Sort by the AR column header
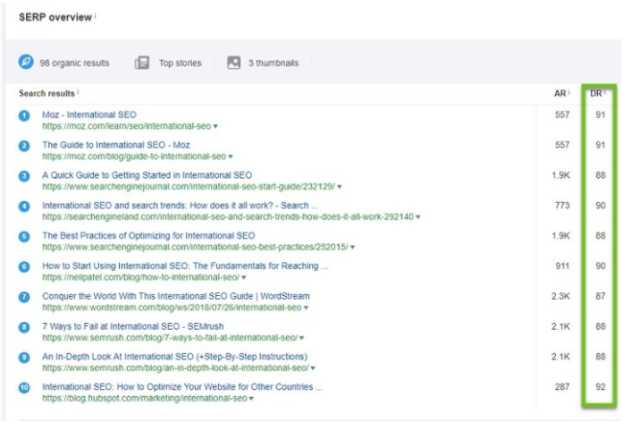Image resolution: width=623 pixels, height=422 pixels. (560, 93)
